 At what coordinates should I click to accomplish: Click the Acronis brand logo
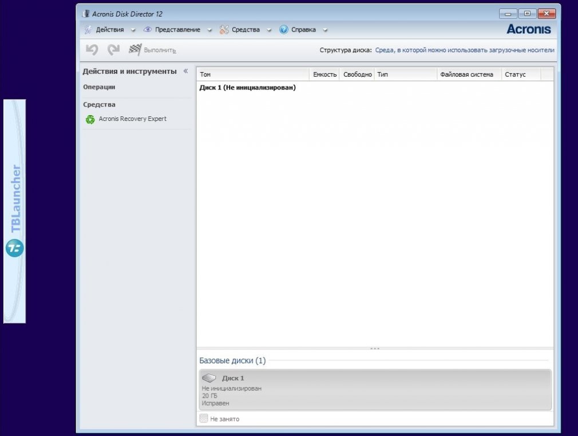point(529,29)
